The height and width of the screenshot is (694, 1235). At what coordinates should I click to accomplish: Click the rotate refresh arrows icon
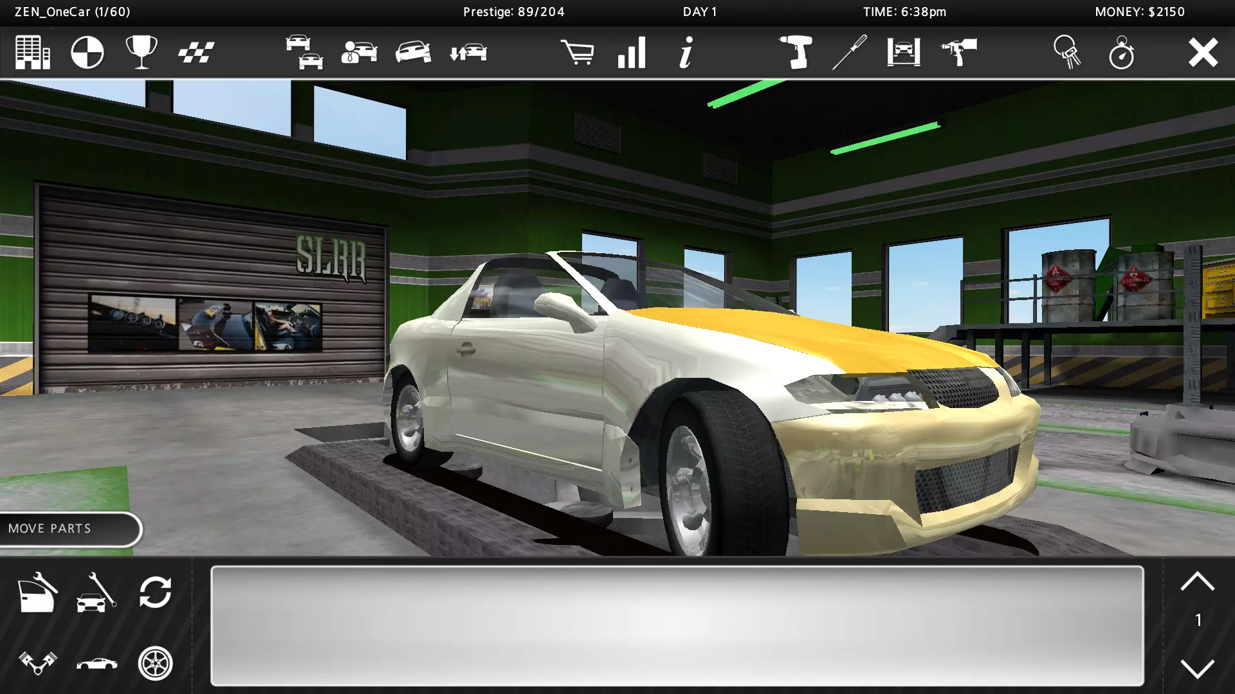155,592
